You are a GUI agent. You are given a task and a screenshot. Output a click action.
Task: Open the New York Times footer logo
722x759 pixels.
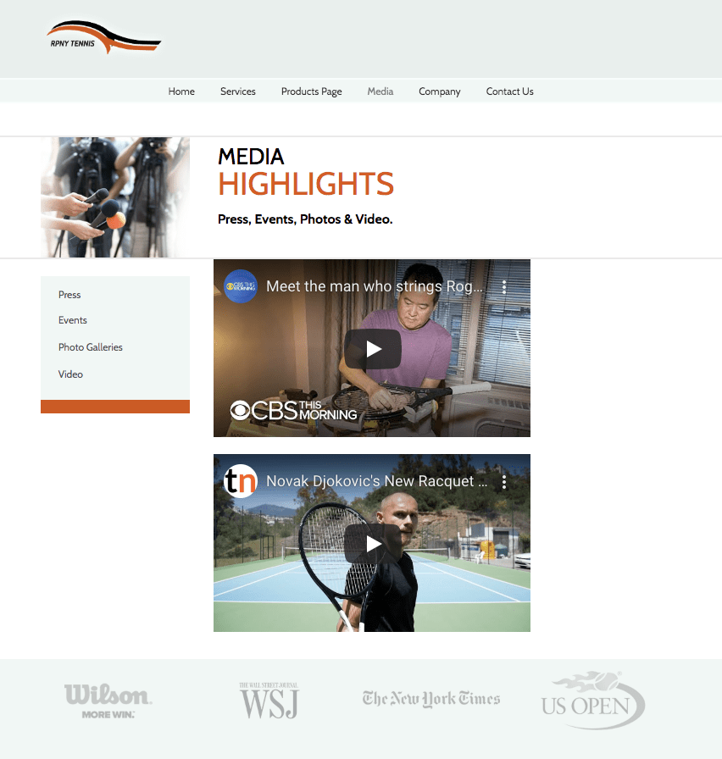[431, 699]
